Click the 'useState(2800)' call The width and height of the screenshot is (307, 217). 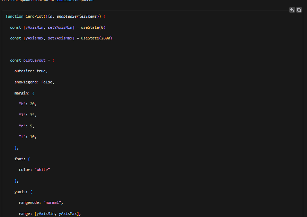click(x=97, y=38)
